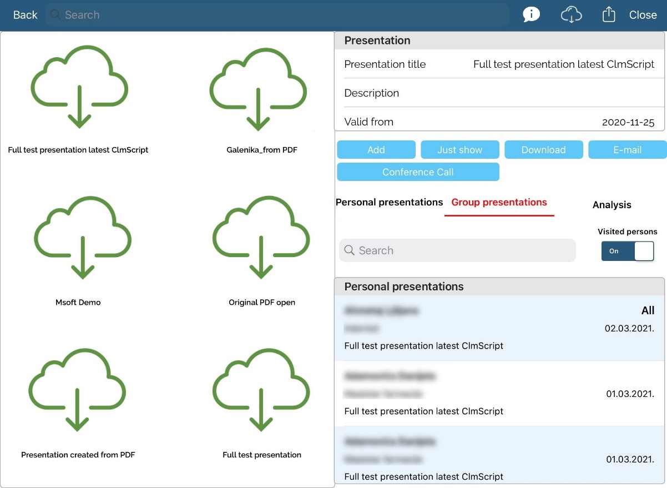The width and height of the screenshot is (667, 488).
Task: Start a Conference Call
Action: (x=418, y=172)
